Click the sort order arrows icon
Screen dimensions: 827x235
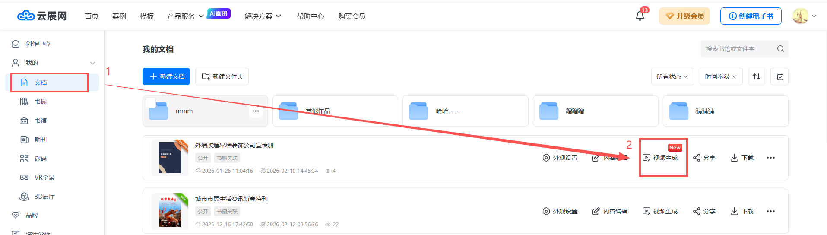[756, 76]
